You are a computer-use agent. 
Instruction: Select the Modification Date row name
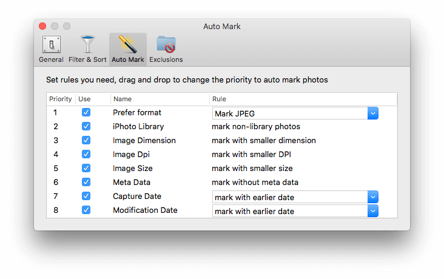(x=145, y=210)
